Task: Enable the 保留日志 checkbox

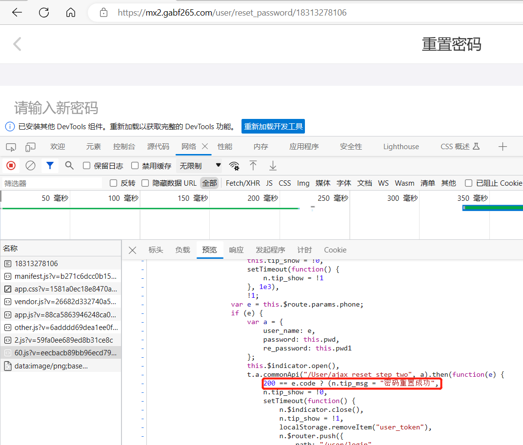Action: (86, 166)
